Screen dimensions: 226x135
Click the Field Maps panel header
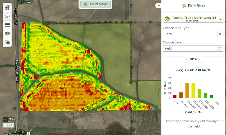193,6
